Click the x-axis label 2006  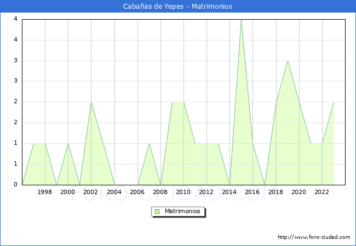click(137, 192)
